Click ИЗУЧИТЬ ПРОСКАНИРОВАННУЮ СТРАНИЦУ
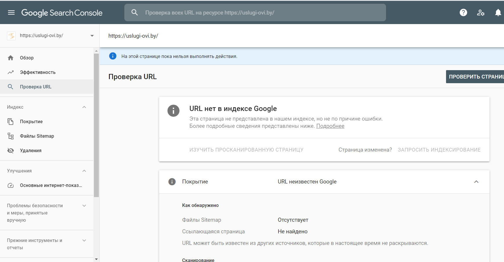This screenshot has width=504, height=262. 246,150
